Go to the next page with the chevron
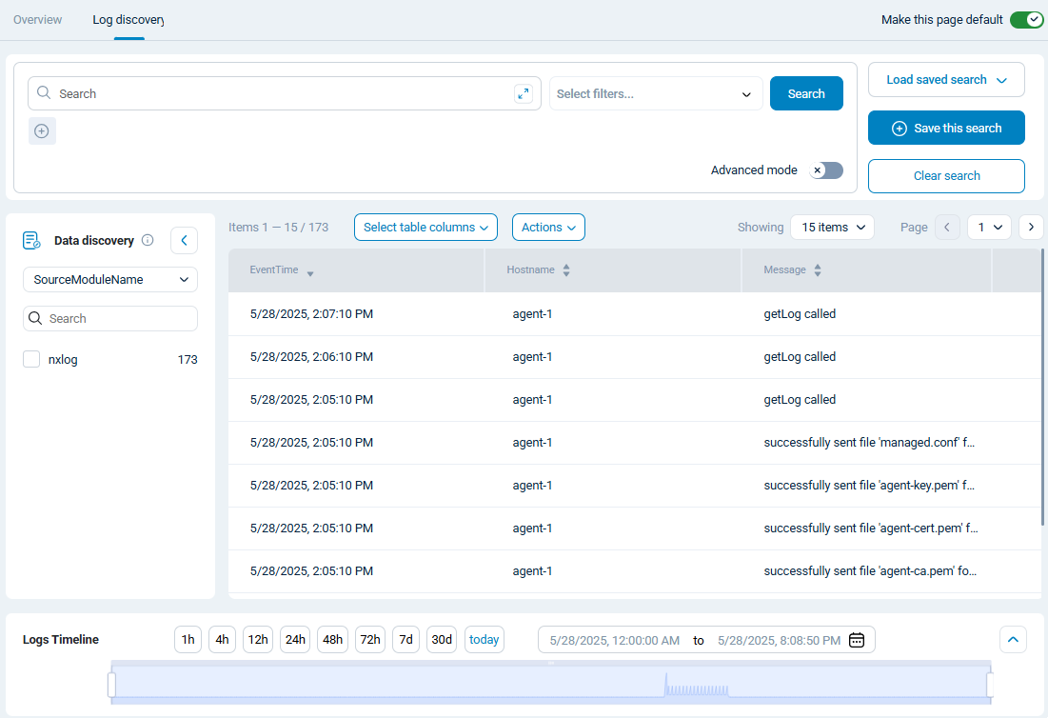Screen dimensions: 1048x718 click(x=1031, y=227)
